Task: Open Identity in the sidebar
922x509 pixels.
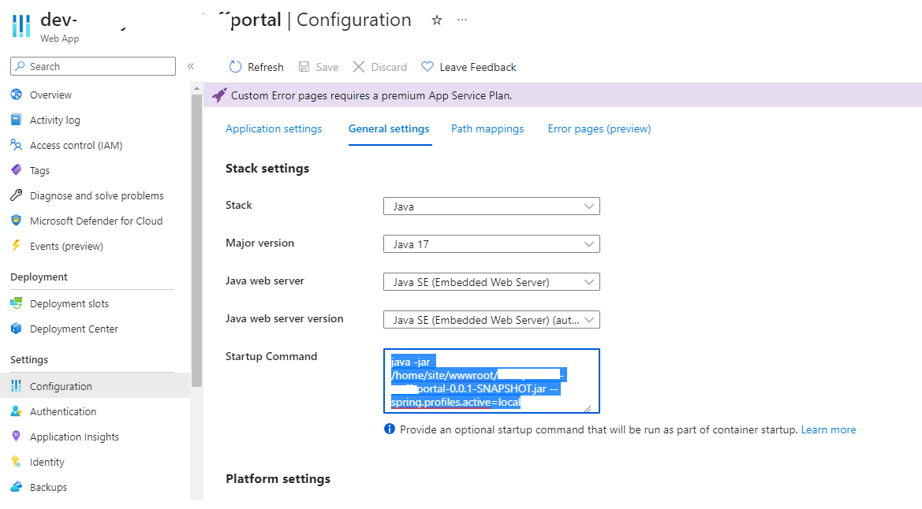Action: tap(47, 462)
